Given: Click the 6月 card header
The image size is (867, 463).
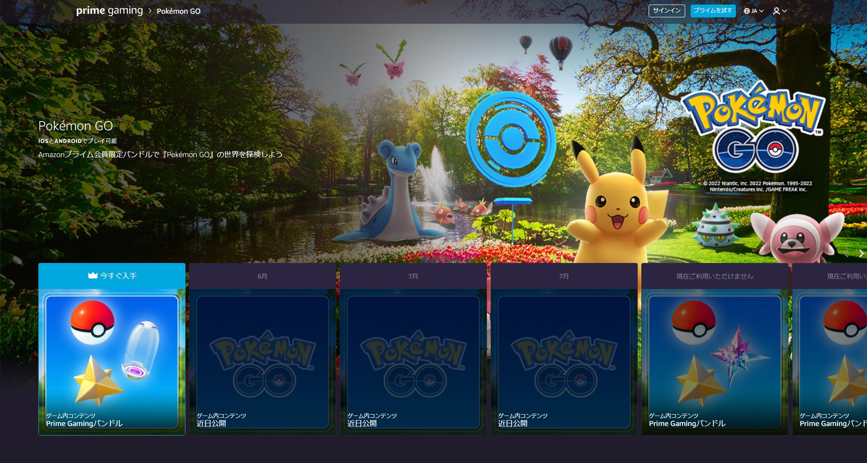Looking at the screenshot, I should pyautogui.click(x=263, y=276).
